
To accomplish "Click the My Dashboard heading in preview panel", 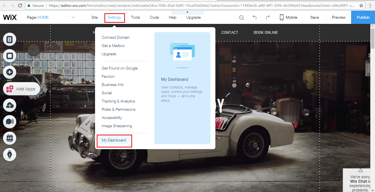I will coord(174,79).
